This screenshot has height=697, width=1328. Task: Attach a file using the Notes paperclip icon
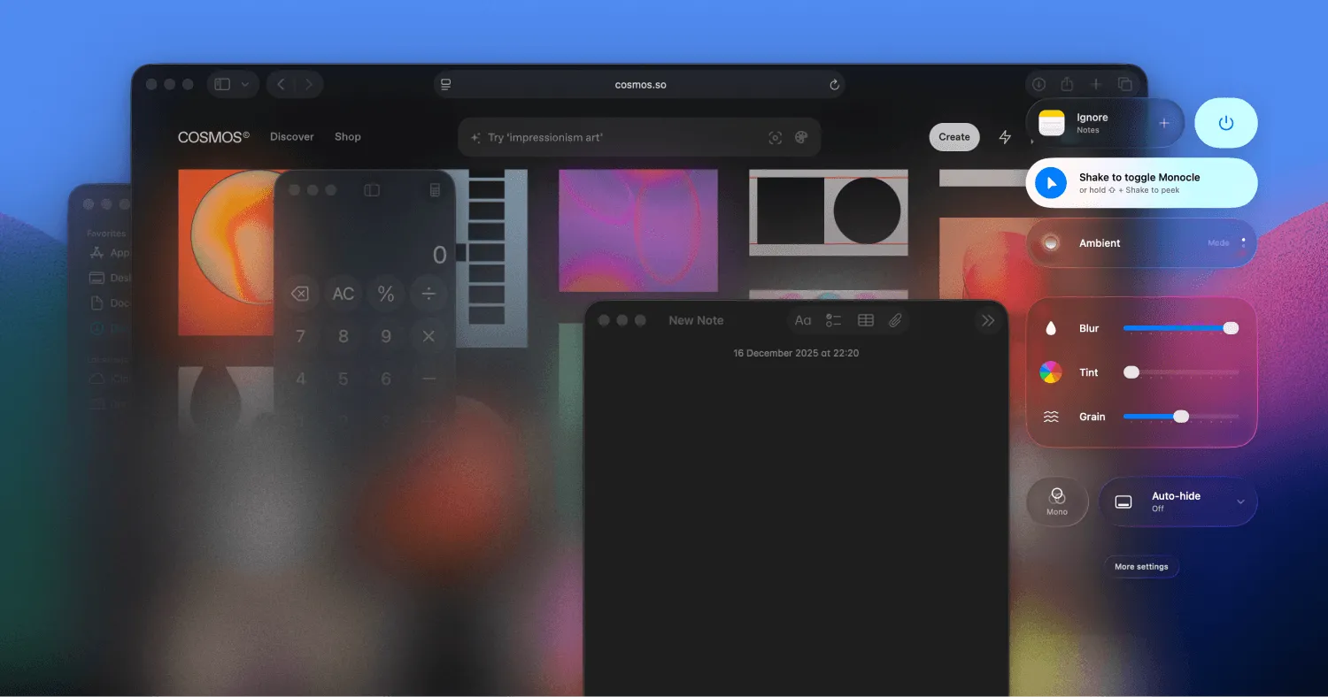[896, 320]
